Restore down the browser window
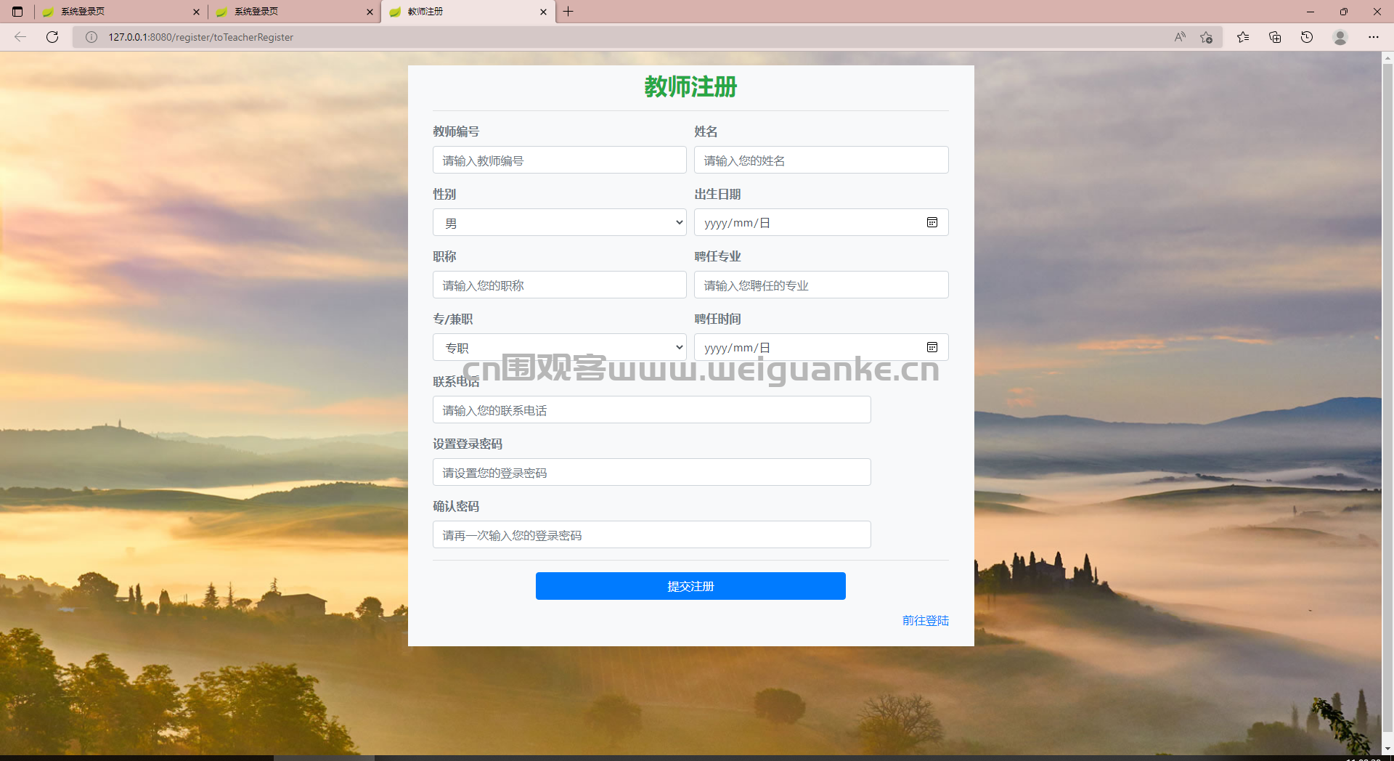Screen dimensions: 1394x761 click(x=1344, y=12)
